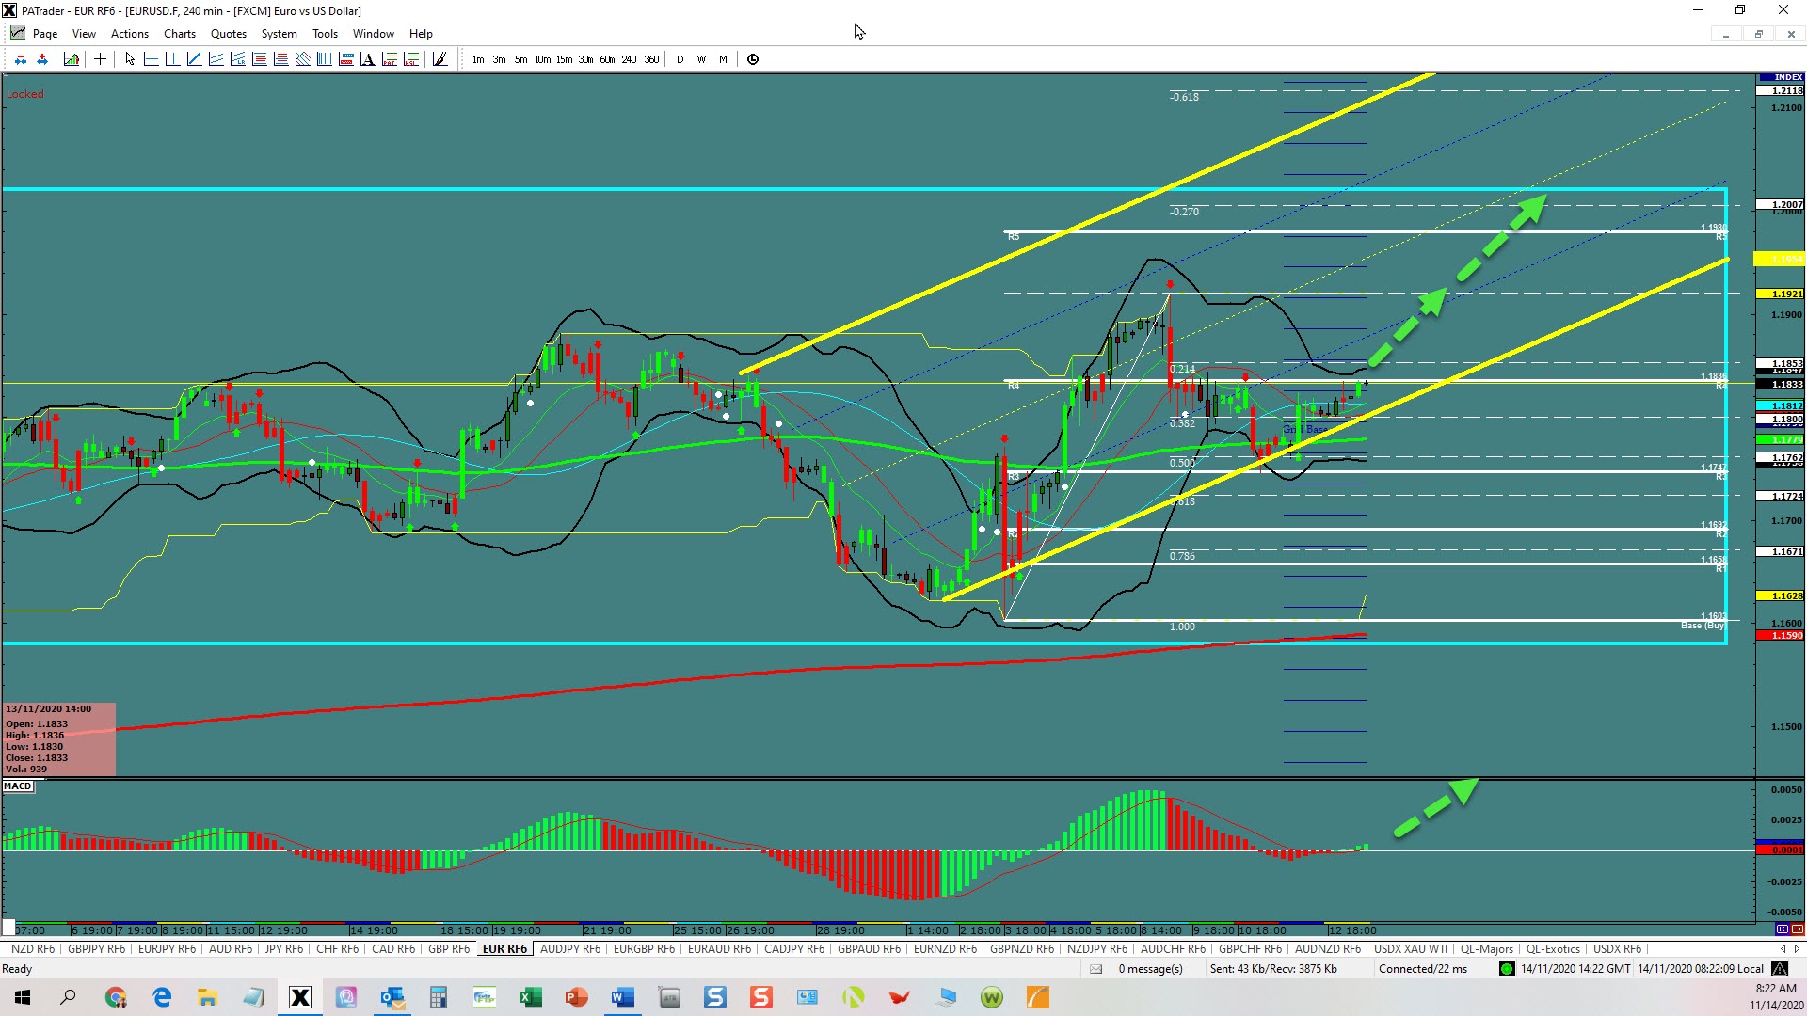The width and height of the screenshot is (1807, 1016).
Task: Switch chart to Monthly (M) timeframe
Action: point(723,59)
